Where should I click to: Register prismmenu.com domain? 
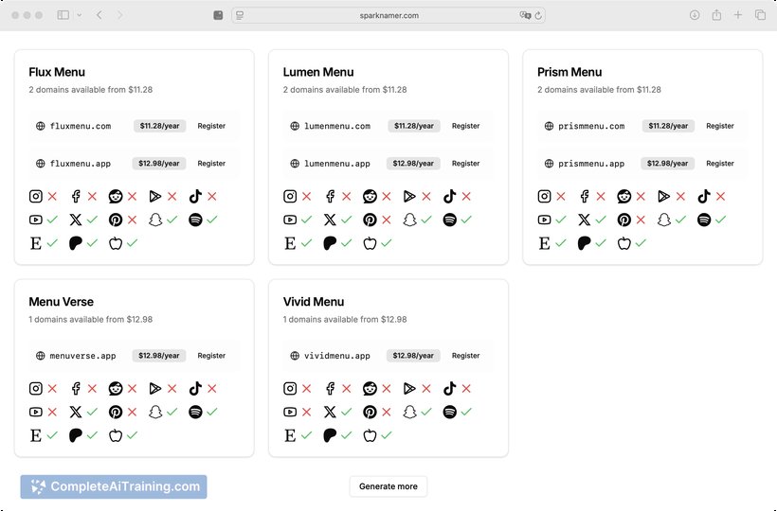pos(720,126)
